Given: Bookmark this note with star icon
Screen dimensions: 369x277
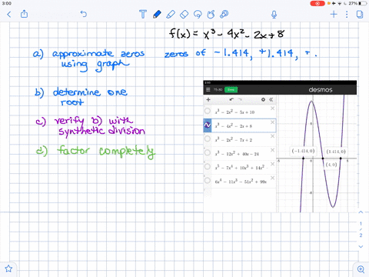Looking at the screenshot, I should 8,269.
